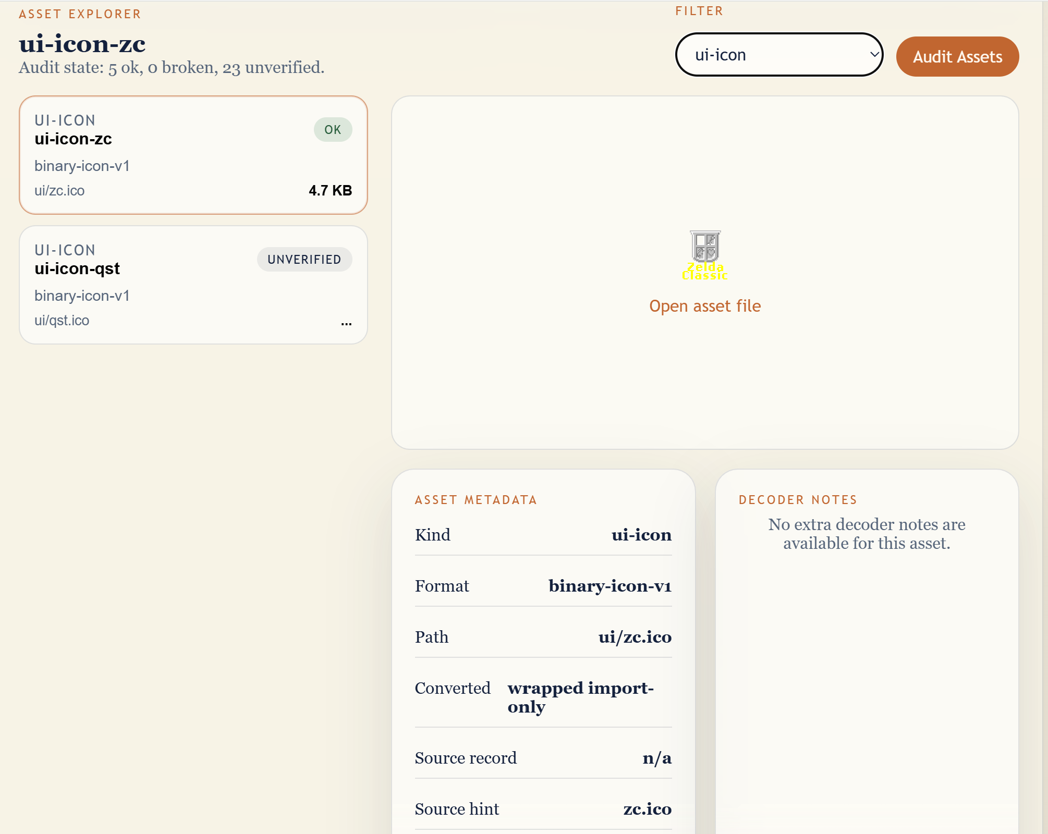Click the Decoder Notes heading
Image resolution: width=1048 pixels, height=834 pixels.
(x=798, y=500)
